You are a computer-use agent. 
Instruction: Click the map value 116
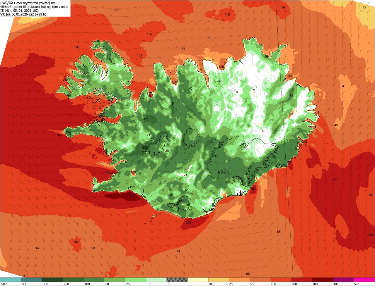pos(291,114)
